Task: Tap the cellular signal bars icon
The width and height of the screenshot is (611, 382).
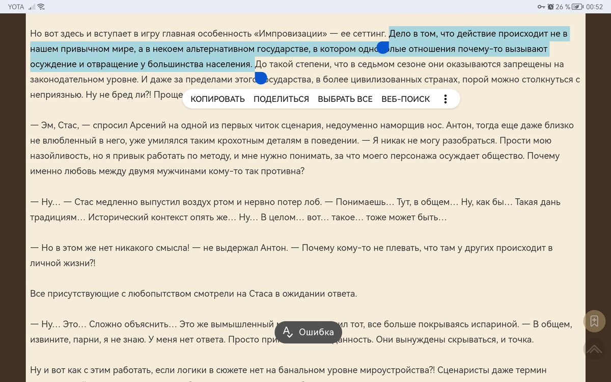Action: (33, 7)
